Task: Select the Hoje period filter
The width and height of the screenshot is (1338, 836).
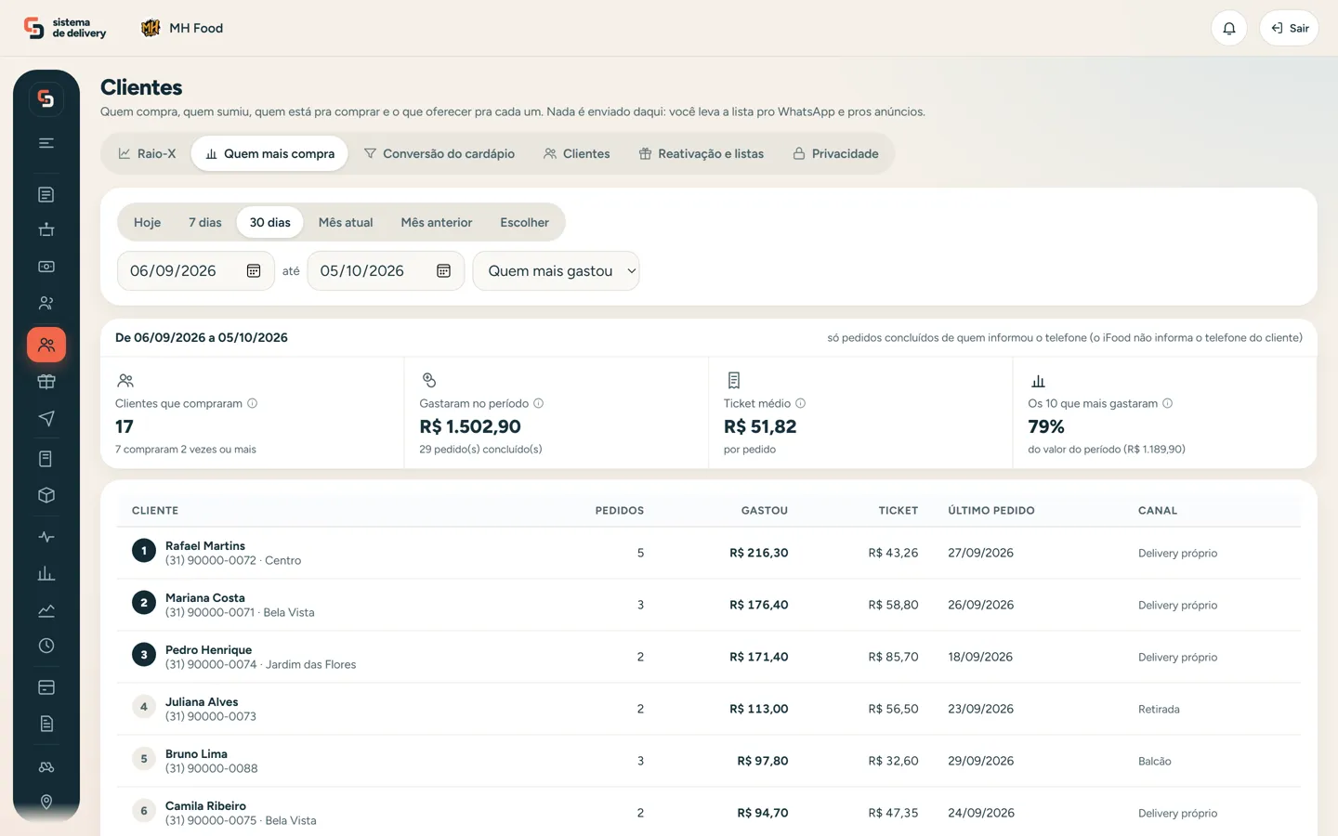Action: pyautogui.click(x=147, y=222)
